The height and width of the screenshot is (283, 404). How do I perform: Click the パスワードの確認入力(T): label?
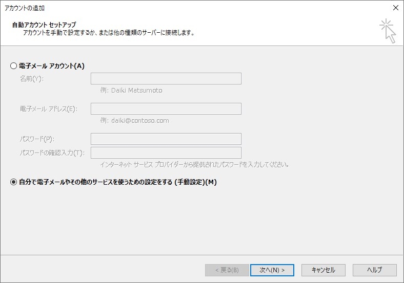(x=52, y=153)
